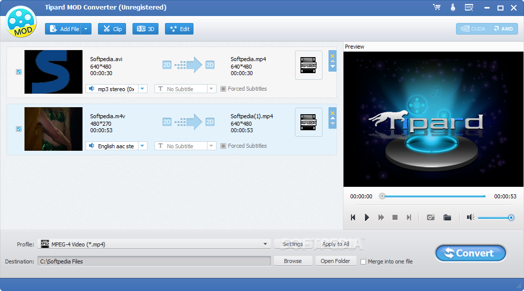Open English aac audio track dropdown
The width and height of the screenshot is (524, 291).
click(142, 146)
